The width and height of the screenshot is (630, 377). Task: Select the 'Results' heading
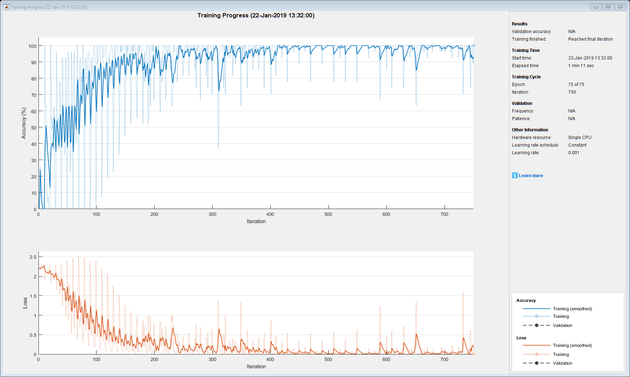point(520,24)
